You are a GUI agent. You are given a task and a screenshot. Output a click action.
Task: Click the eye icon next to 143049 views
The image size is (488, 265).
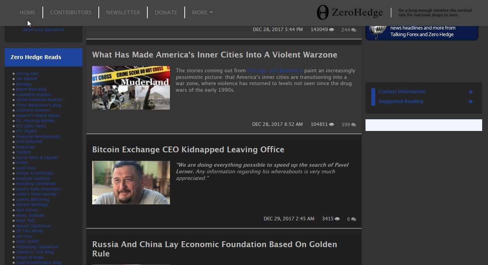coord(331,29)
